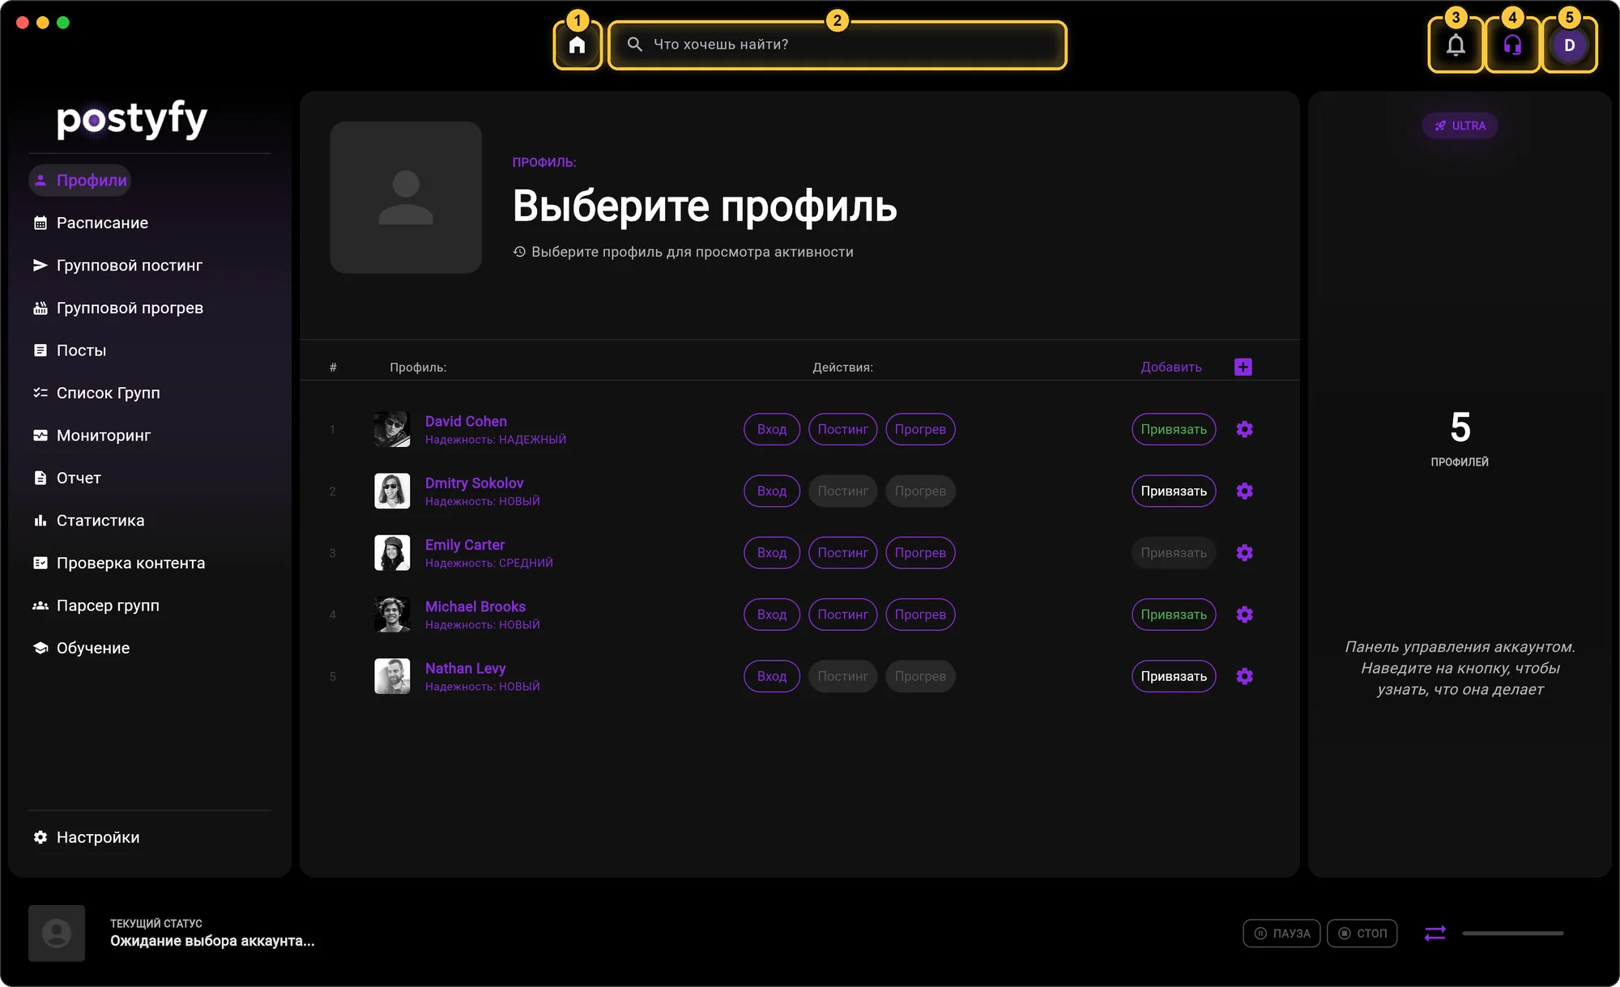The image size is (1620, 987).
Task: Click the СТОП button
Action: click(x=1362, y=934)
